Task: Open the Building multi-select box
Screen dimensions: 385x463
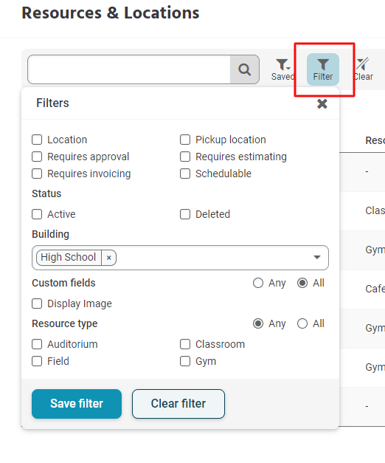Action: 180,258
